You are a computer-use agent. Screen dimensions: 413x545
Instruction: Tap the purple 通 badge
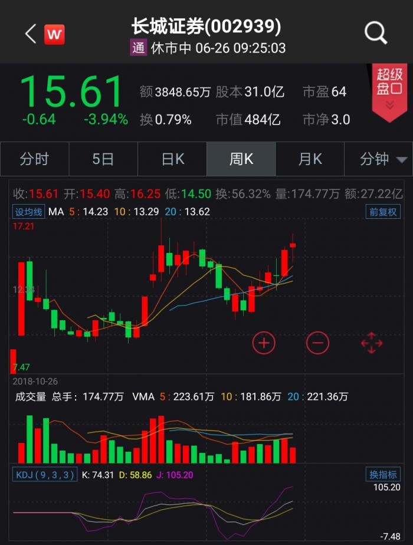tap(139, 48)
